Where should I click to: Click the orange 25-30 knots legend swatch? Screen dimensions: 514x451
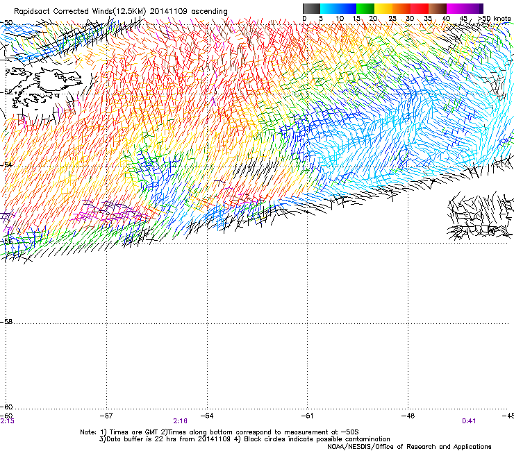click(401, 8)
